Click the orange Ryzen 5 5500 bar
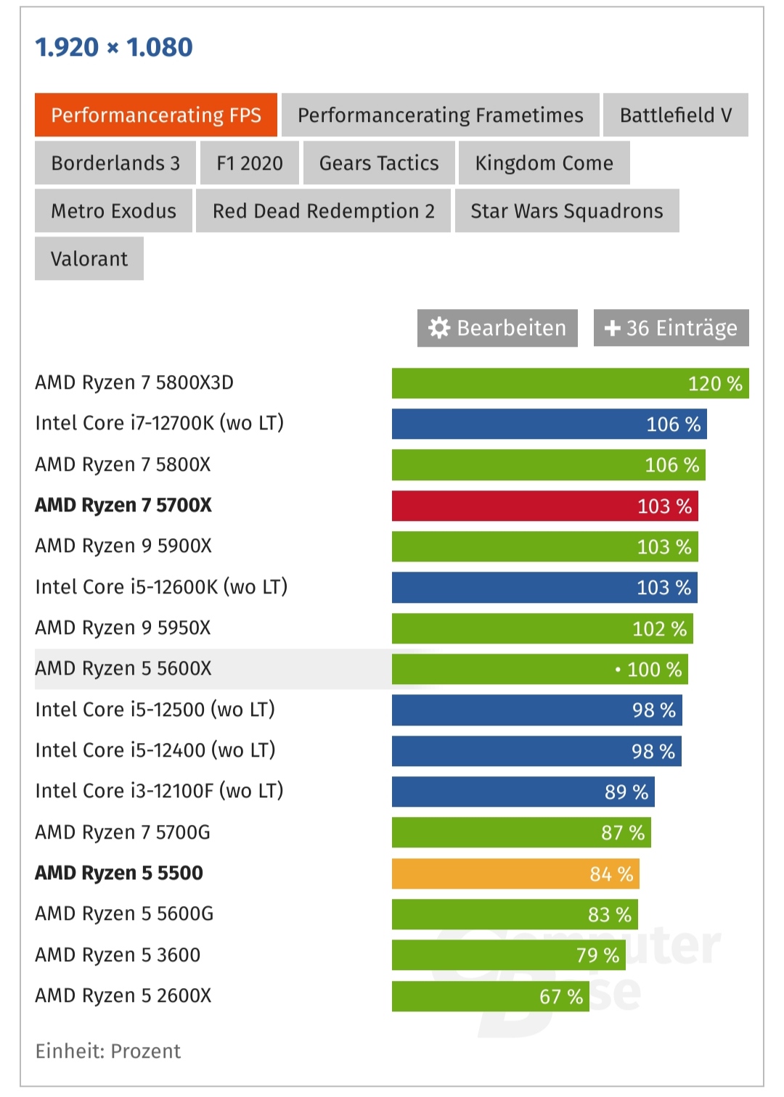This screenshot has height=1097, width=784. click(515, 874)
